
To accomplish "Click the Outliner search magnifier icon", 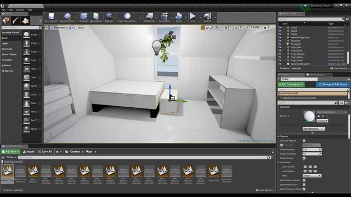I will pyautogui.click(x=343, y=19).
